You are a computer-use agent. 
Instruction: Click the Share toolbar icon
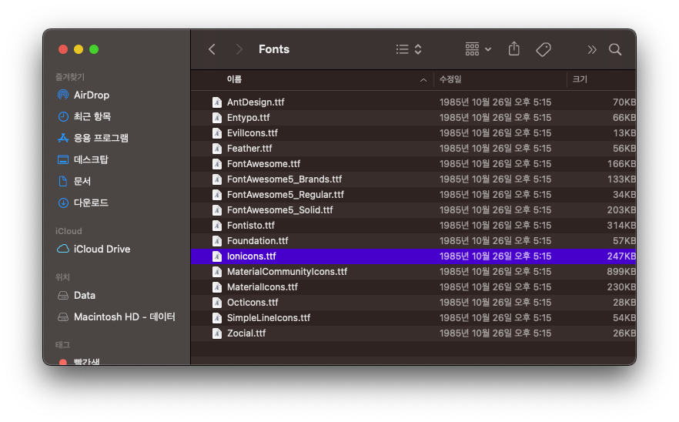coord(514,49)
